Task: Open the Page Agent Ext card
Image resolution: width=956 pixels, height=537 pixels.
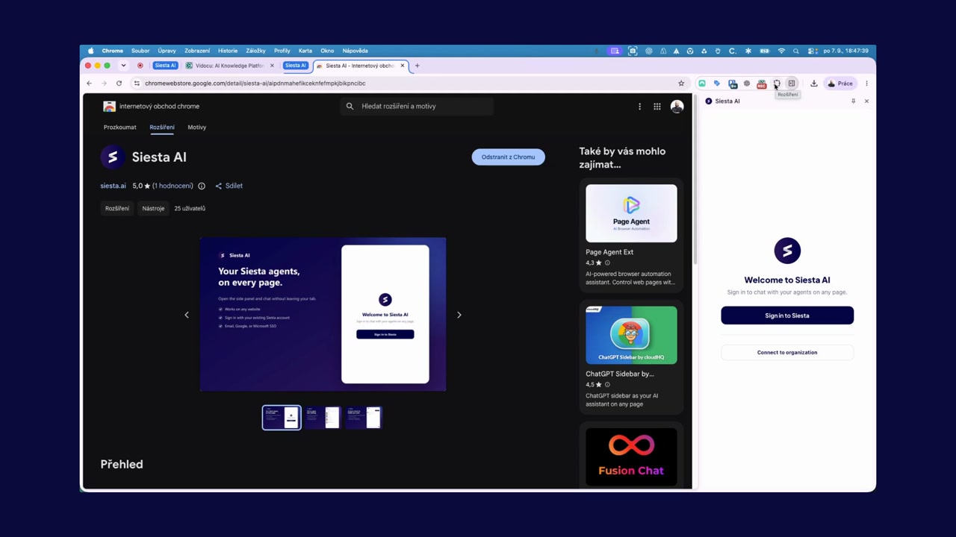Action: pyautogui.click(x=631, y=236)
